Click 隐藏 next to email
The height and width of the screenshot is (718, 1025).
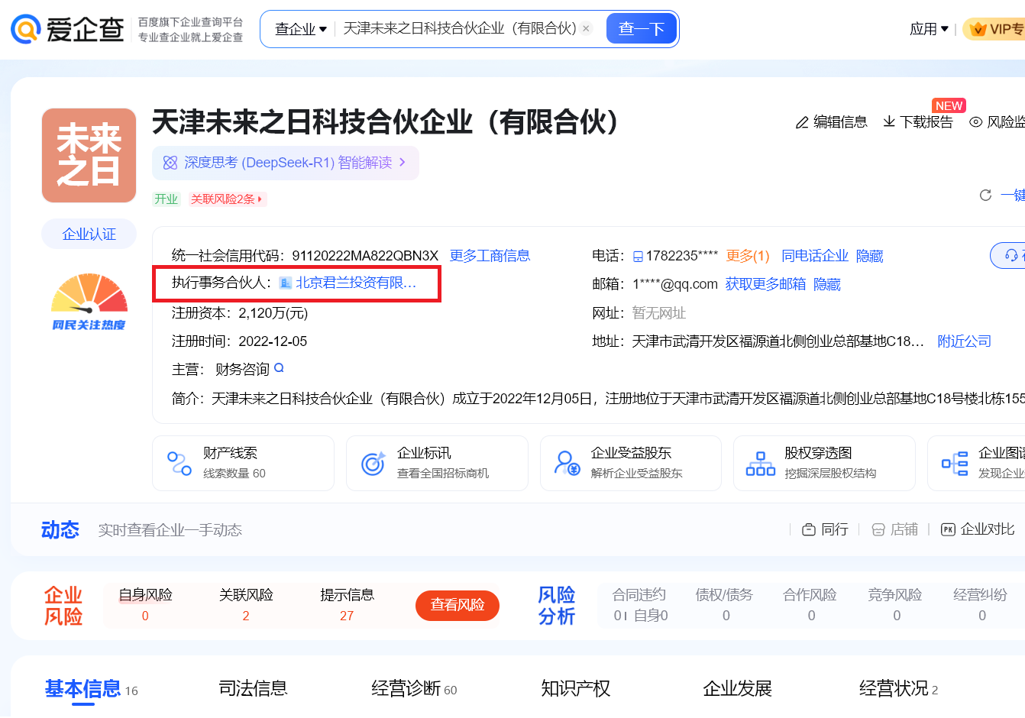pyautogui.click(x=827, y=284)
